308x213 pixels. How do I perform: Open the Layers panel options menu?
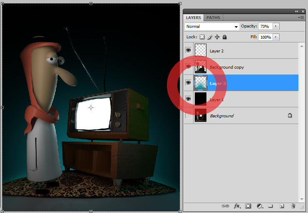(x=301, y=17)
